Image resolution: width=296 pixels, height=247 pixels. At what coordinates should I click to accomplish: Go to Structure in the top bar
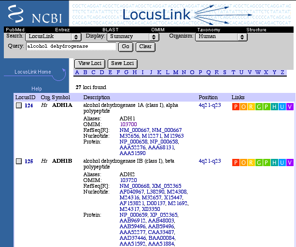256,30
